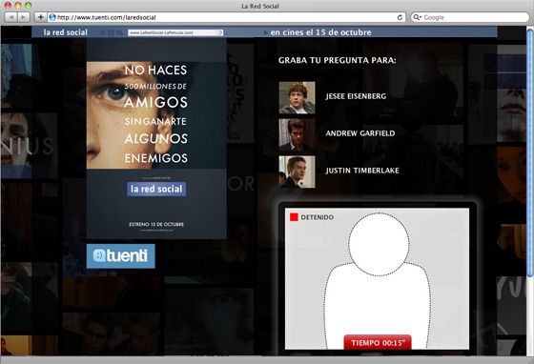
Task: Go back with the browser back arrow
Action: click(x=10, y=17)
